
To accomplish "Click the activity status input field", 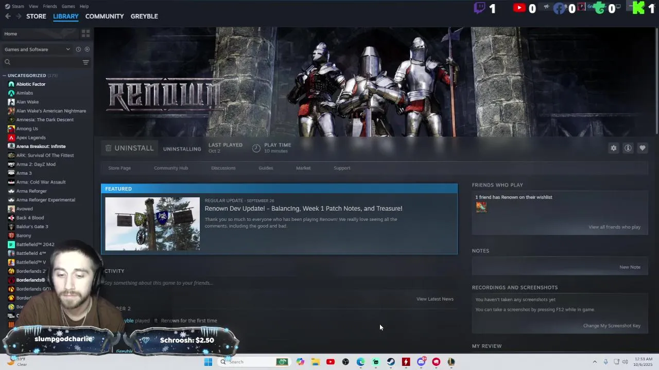I will (x=278, y=283).
